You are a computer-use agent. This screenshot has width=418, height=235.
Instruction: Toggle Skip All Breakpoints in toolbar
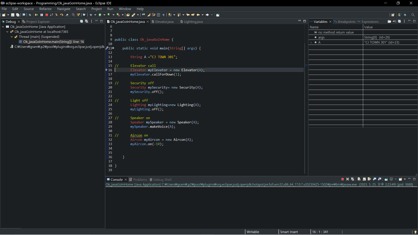pos(30,15)
